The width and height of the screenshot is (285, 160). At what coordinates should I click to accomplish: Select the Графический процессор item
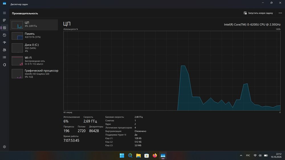pyautogui.click(x=34, y=74)
